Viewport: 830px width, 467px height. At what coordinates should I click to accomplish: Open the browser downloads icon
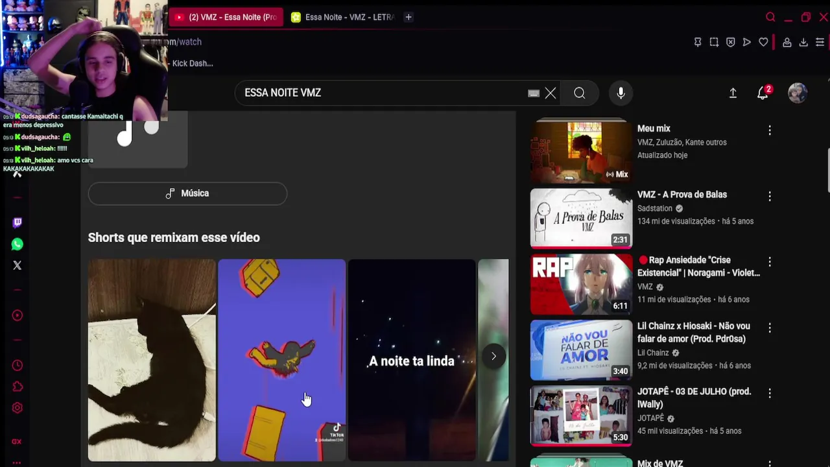click(x=803, y=42)
